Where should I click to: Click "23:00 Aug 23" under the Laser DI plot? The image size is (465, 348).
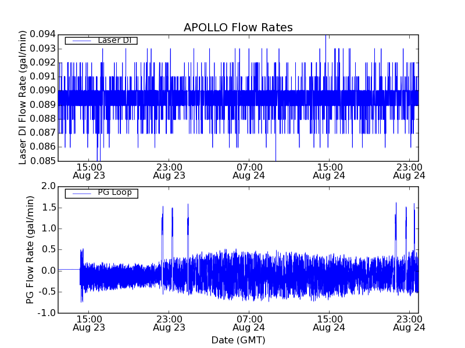169,172
